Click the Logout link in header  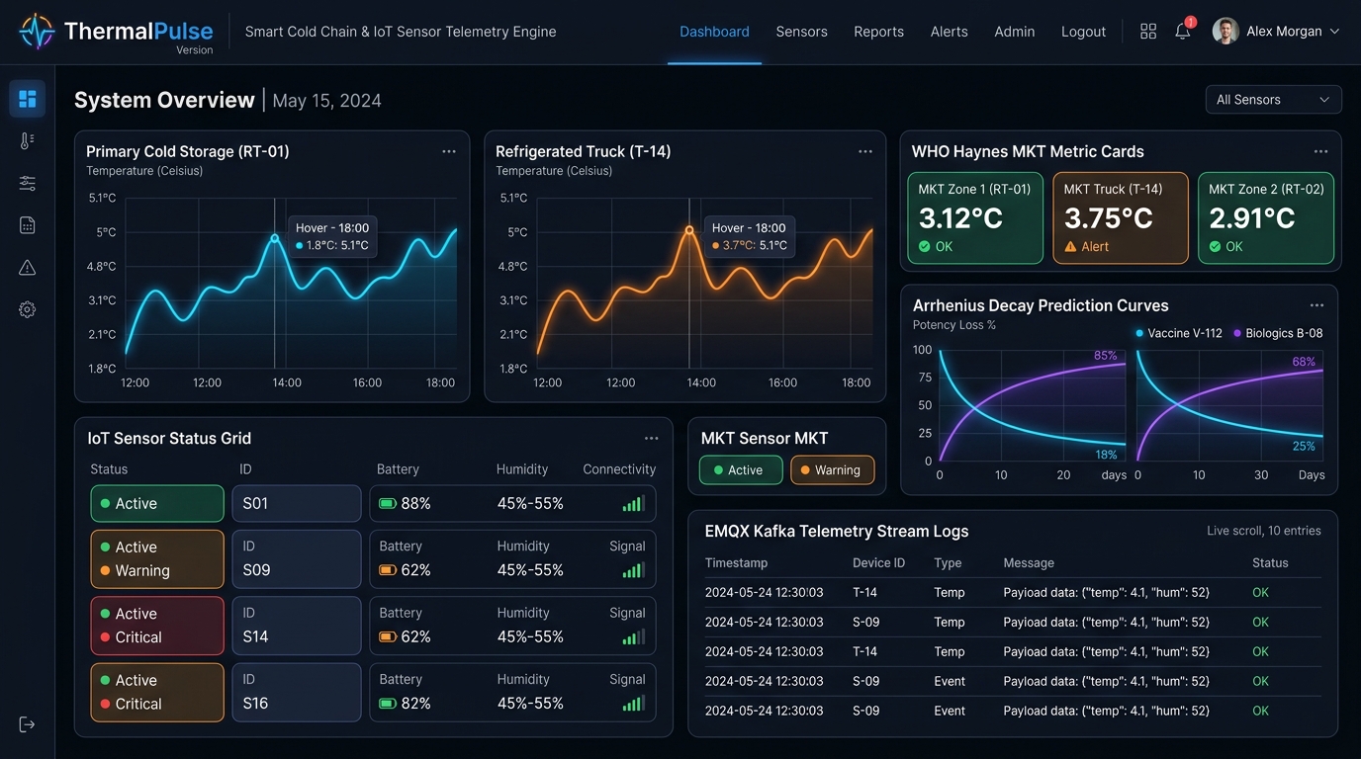point(1083,32)
